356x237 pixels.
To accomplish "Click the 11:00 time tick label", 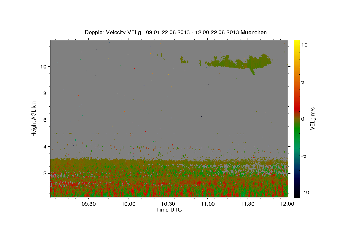I will point(208,204).
